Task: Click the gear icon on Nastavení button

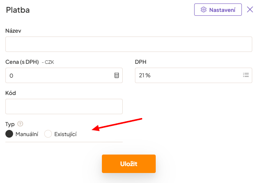Action: (204, 10)
